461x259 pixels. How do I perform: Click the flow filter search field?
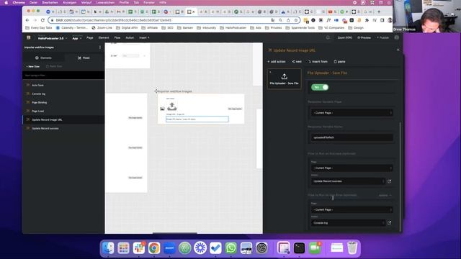click(x=63, y=75)
